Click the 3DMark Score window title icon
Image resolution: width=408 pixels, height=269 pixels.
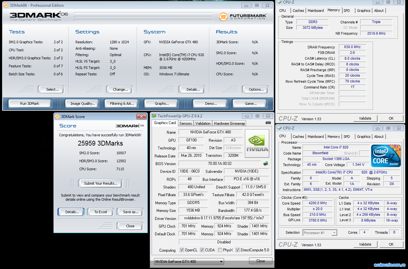click(57, 116)
